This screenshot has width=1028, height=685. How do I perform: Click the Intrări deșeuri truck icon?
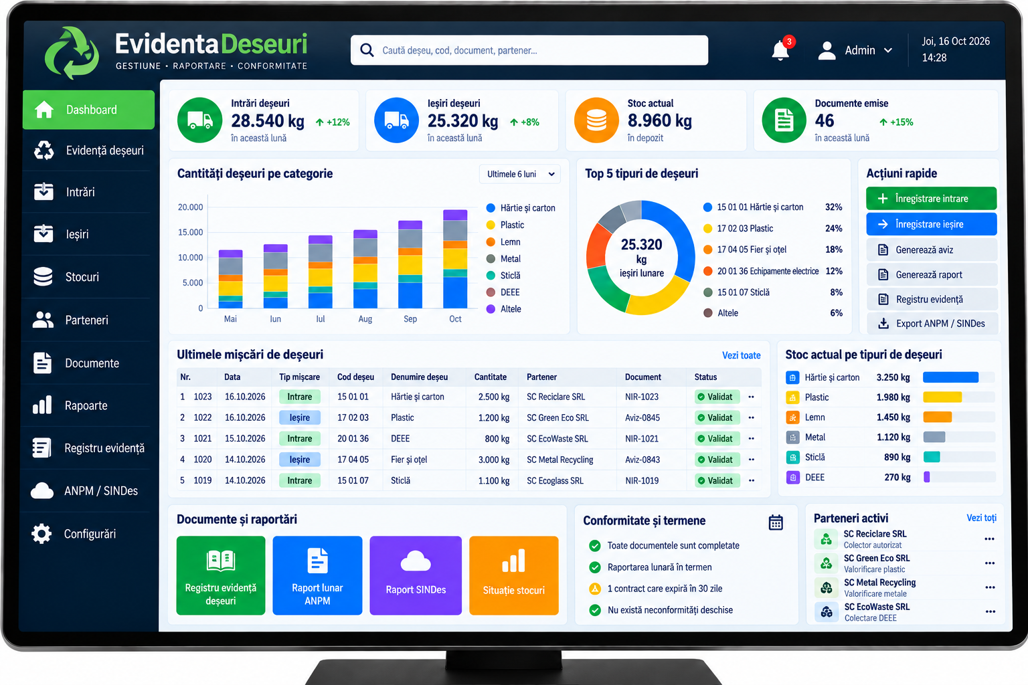(x=199, y=120)
